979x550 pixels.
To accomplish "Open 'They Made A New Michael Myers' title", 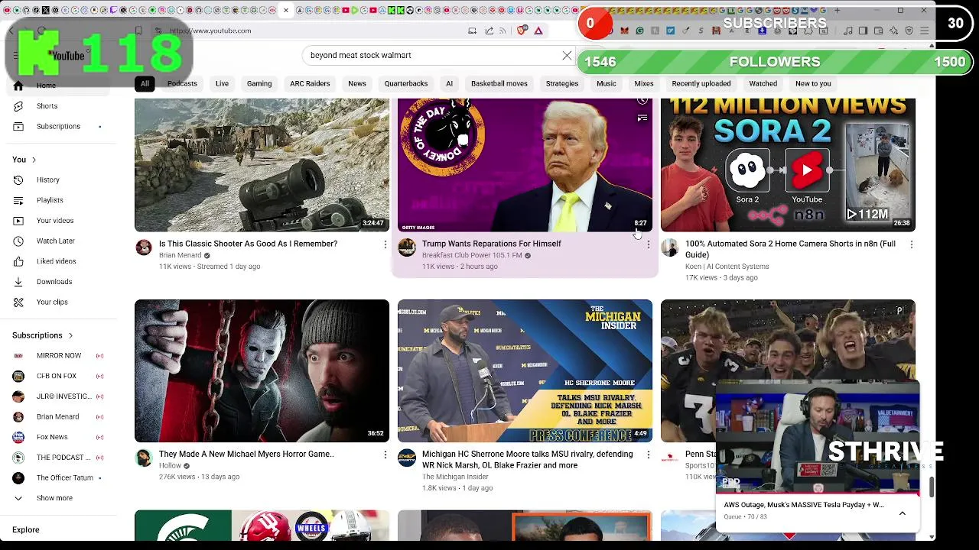I will 246,454.
